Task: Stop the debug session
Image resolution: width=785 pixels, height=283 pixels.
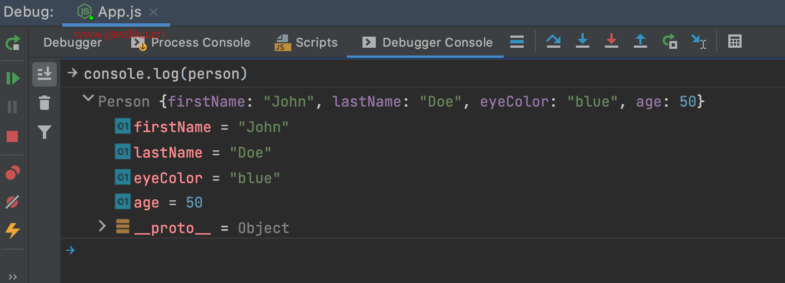Action: (x=12, y=137)
